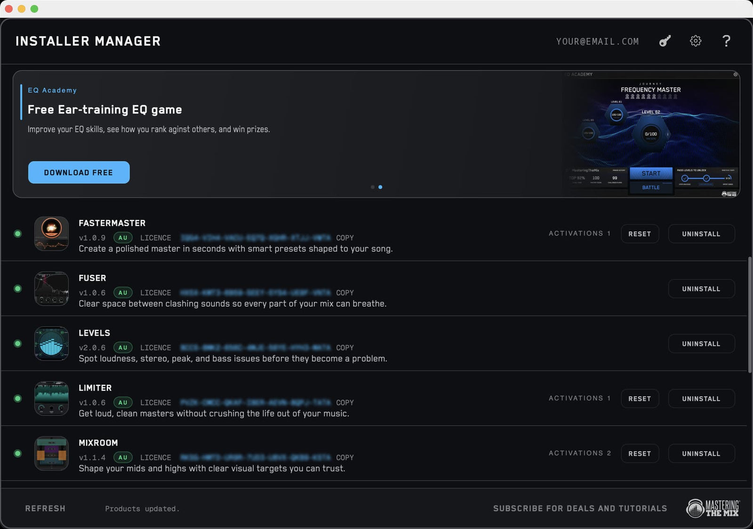Screen dimensions: 753x529
Task: Show first banner slide via left dot
Action: pos(373,187)
